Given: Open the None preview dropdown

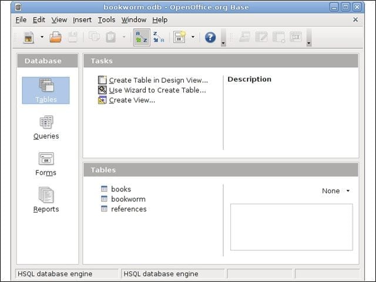Looking at the screenshot, I should tap(335, 191).
